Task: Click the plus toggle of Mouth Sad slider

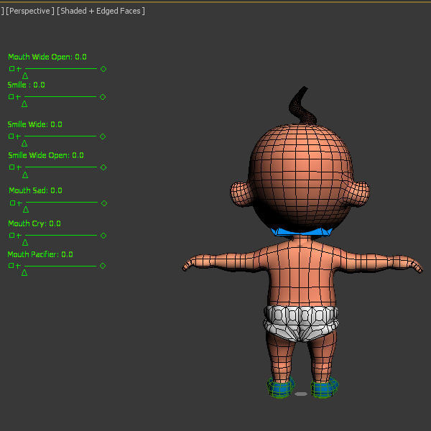Action: point(19,203)
